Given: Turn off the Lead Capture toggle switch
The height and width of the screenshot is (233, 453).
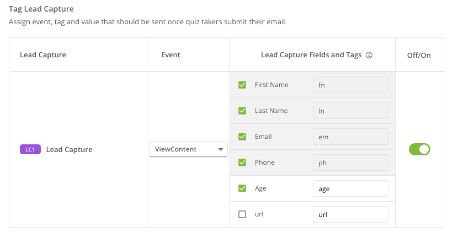Looking at the screenshot, I should pyautogui.click(x=419, y=149).
